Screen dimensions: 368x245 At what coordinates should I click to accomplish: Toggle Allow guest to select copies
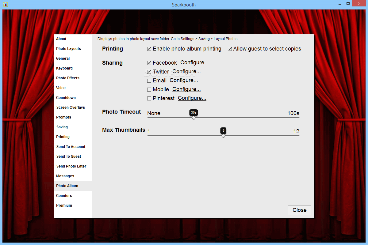[x=230, y=49]
